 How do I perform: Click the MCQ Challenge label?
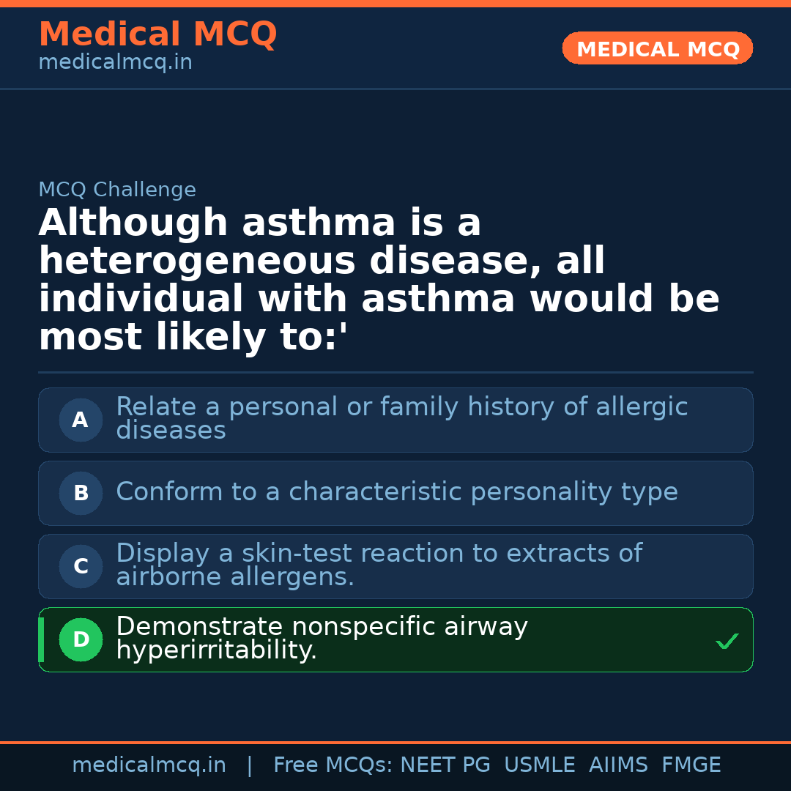(x=117, y=190)
